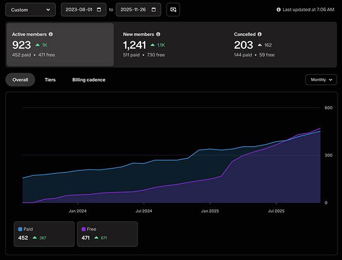Click the green up arrow in Active members

[38, 45]
